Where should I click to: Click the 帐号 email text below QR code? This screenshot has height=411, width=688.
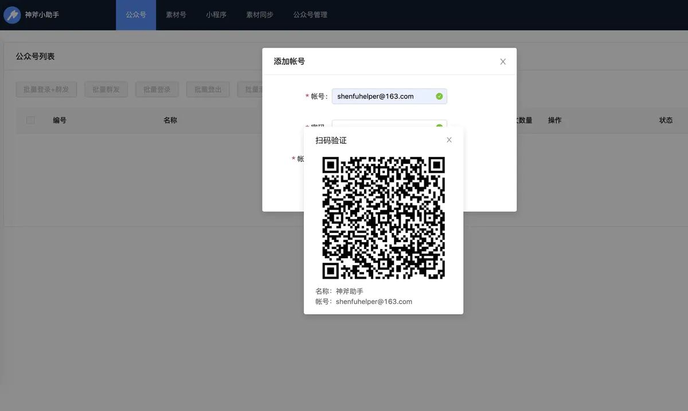click(x=363, y=302)
